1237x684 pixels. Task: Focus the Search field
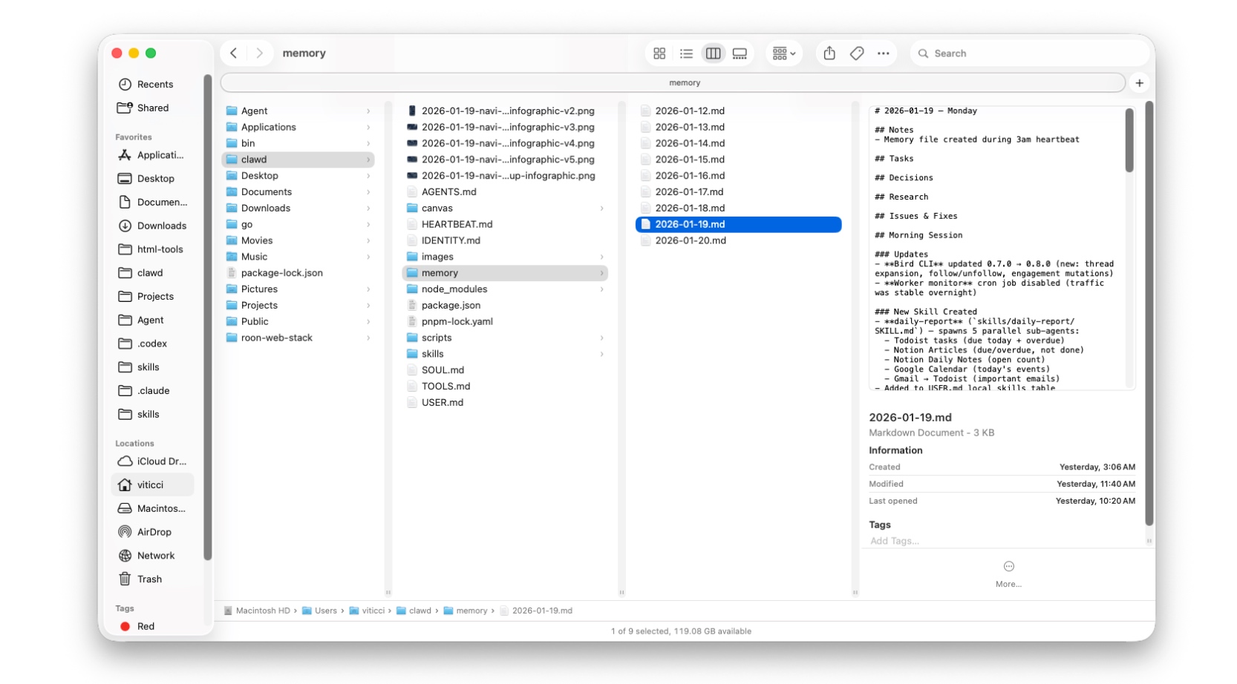click(1028, 53)
